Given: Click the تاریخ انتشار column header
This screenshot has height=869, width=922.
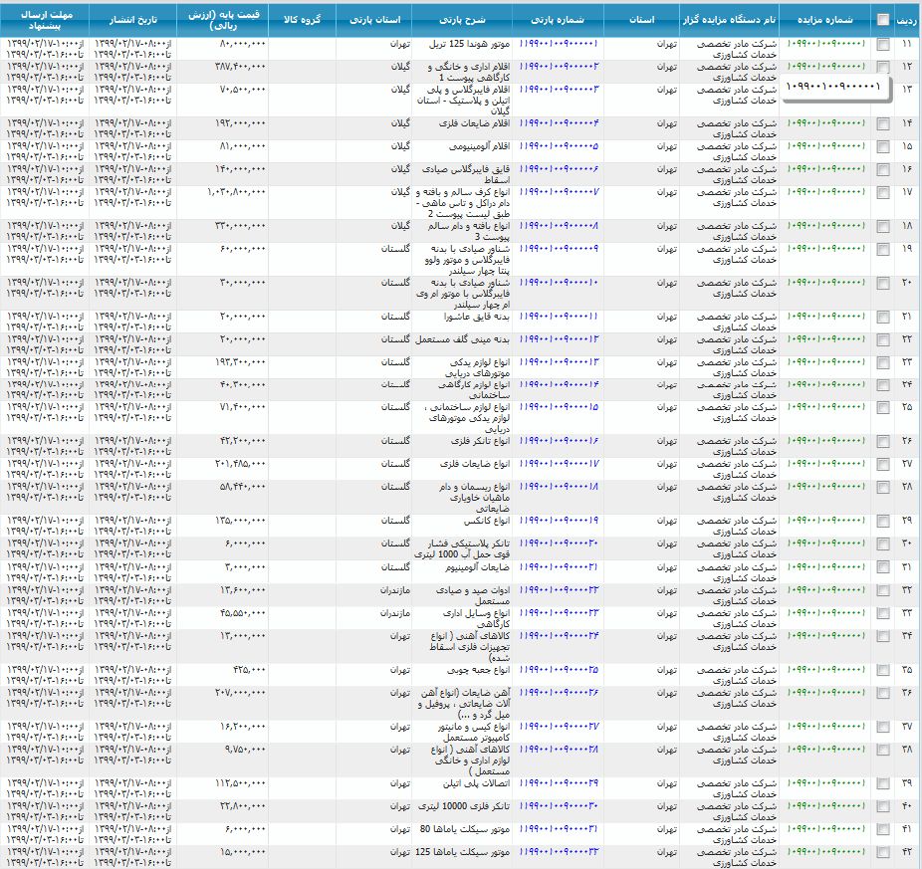Looking at the screenshot, I should (x=132, y=19).
